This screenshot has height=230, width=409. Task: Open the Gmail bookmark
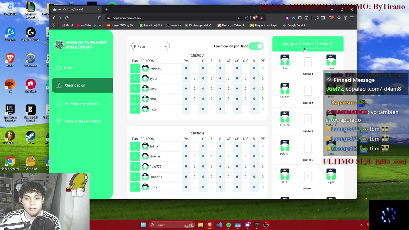point(67,25)
